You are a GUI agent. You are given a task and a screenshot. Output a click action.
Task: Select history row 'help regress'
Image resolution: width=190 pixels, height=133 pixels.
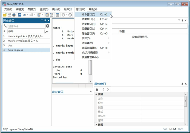tap(26, 50)
